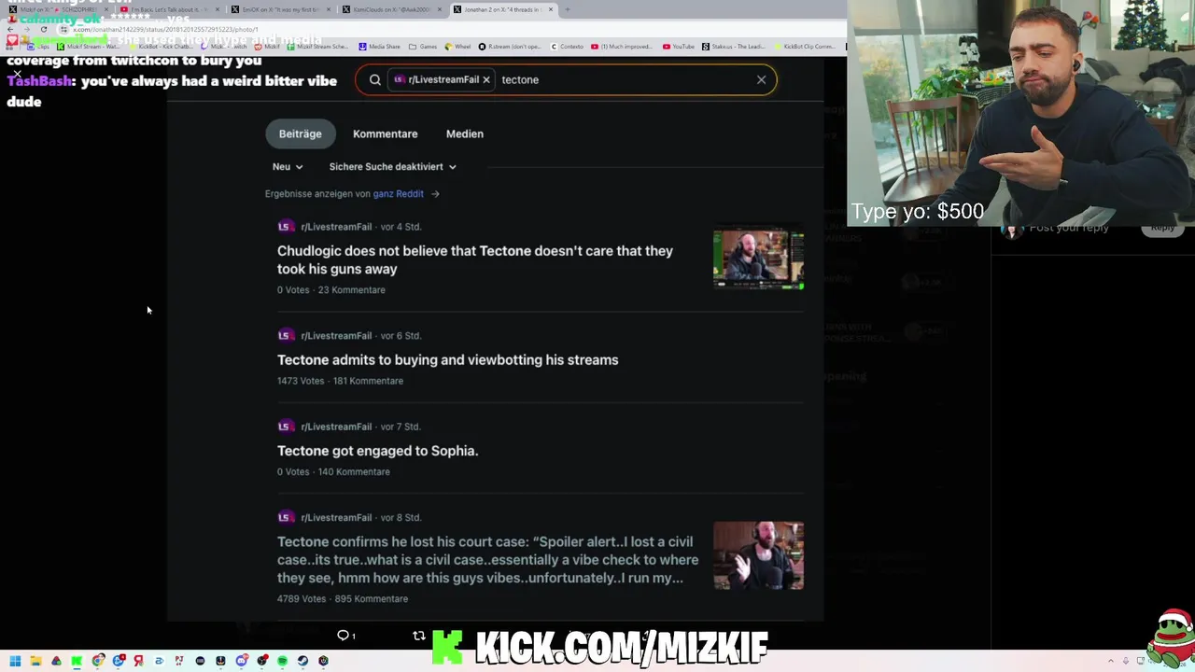1195x672 pixels.
Task: Open the KickBot Clip Comm bookmark
Action: pyautogui.click(x=805, y=47)
